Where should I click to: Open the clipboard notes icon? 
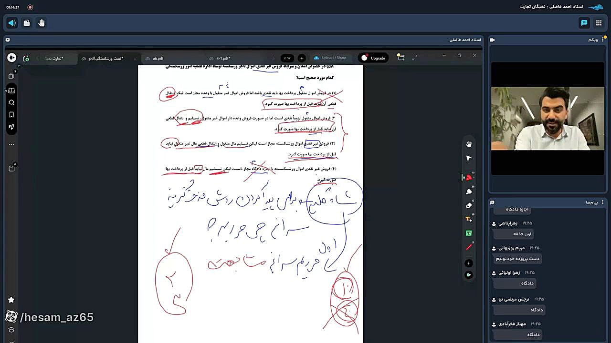(11, 168)
